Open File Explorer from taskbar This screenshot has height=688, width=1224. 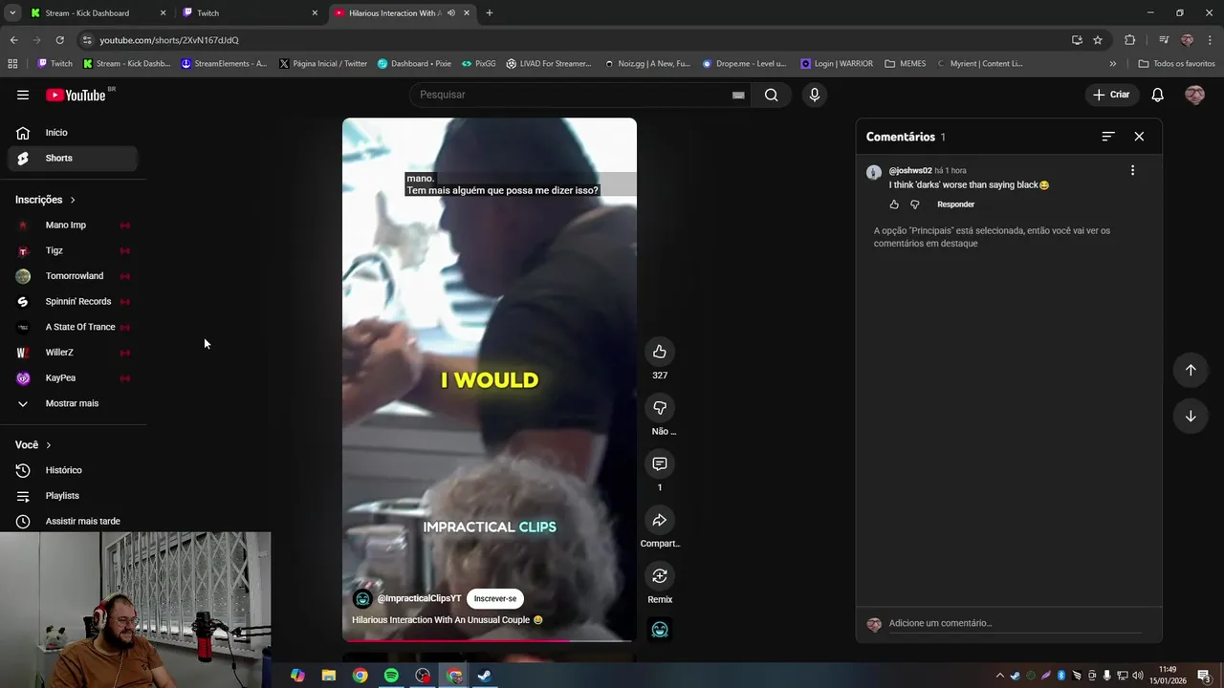point(329,676)
